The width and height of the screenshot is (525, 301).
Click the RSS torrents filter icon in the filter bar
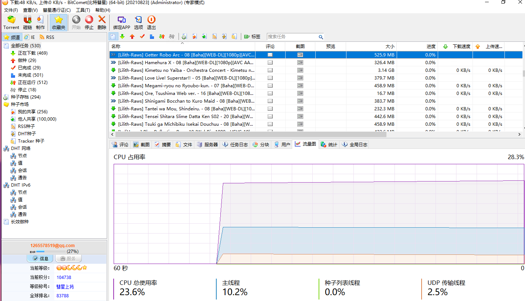pos(214,37)
